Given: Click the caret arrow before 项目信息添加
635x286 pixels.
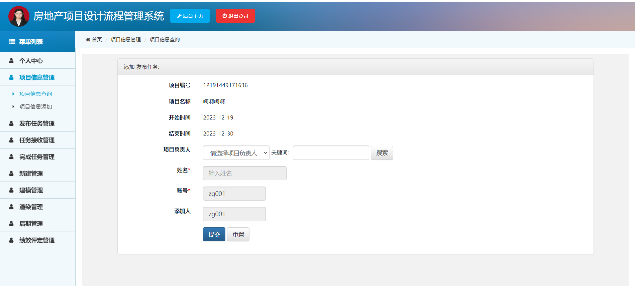Looking at the screenshot, I should coord(13,106).
